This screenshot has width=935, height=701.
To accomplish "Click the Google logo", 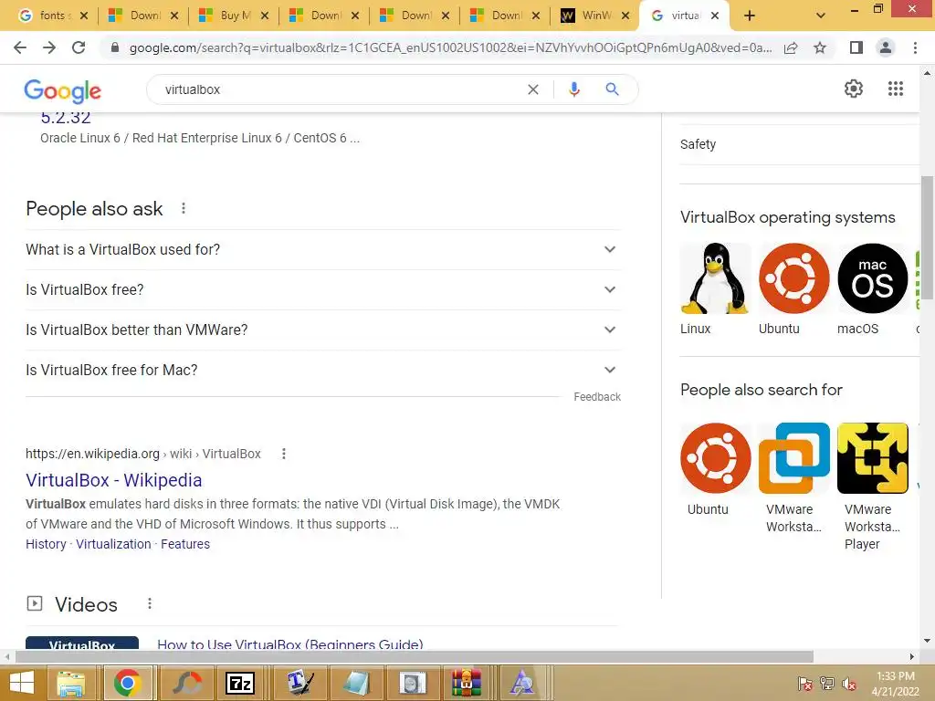I will pyautogui.click(x=63, y=90).
